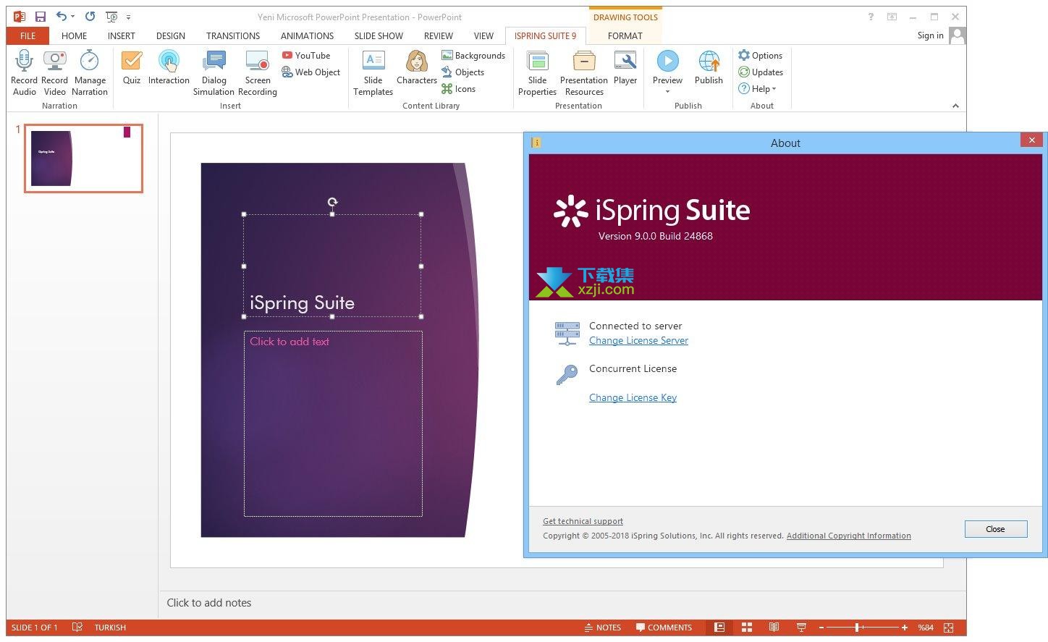Collapse the ribbon
Screen dimensions: 1048x642
(x=955, y=106)
